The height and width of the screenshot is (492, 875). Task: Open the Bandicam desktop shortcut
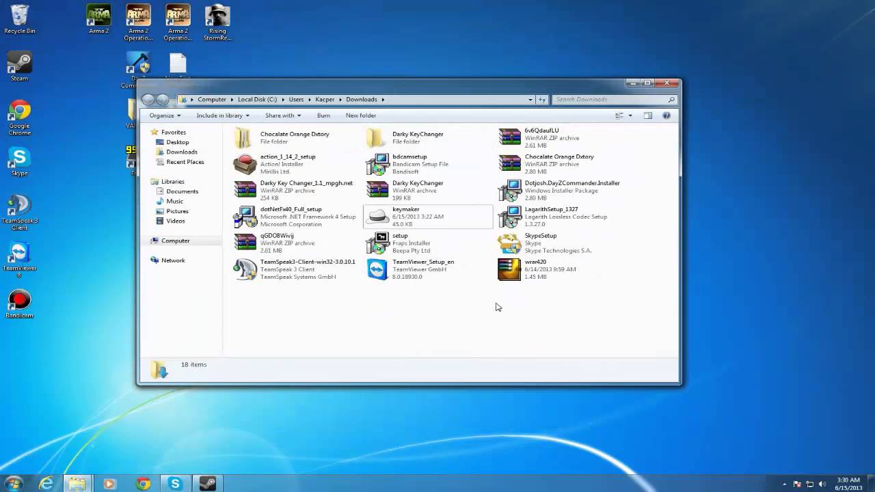pyautogui.click(x=19, y=304)
